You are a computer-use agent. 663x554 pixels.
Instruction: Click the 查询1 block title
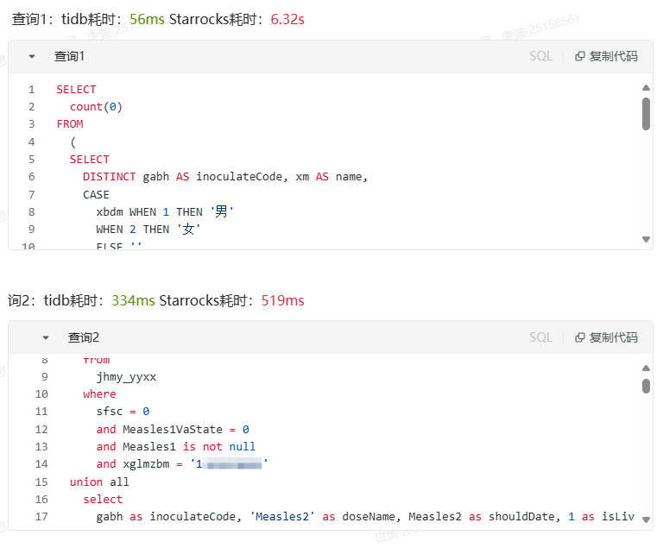tap(69, 56)
